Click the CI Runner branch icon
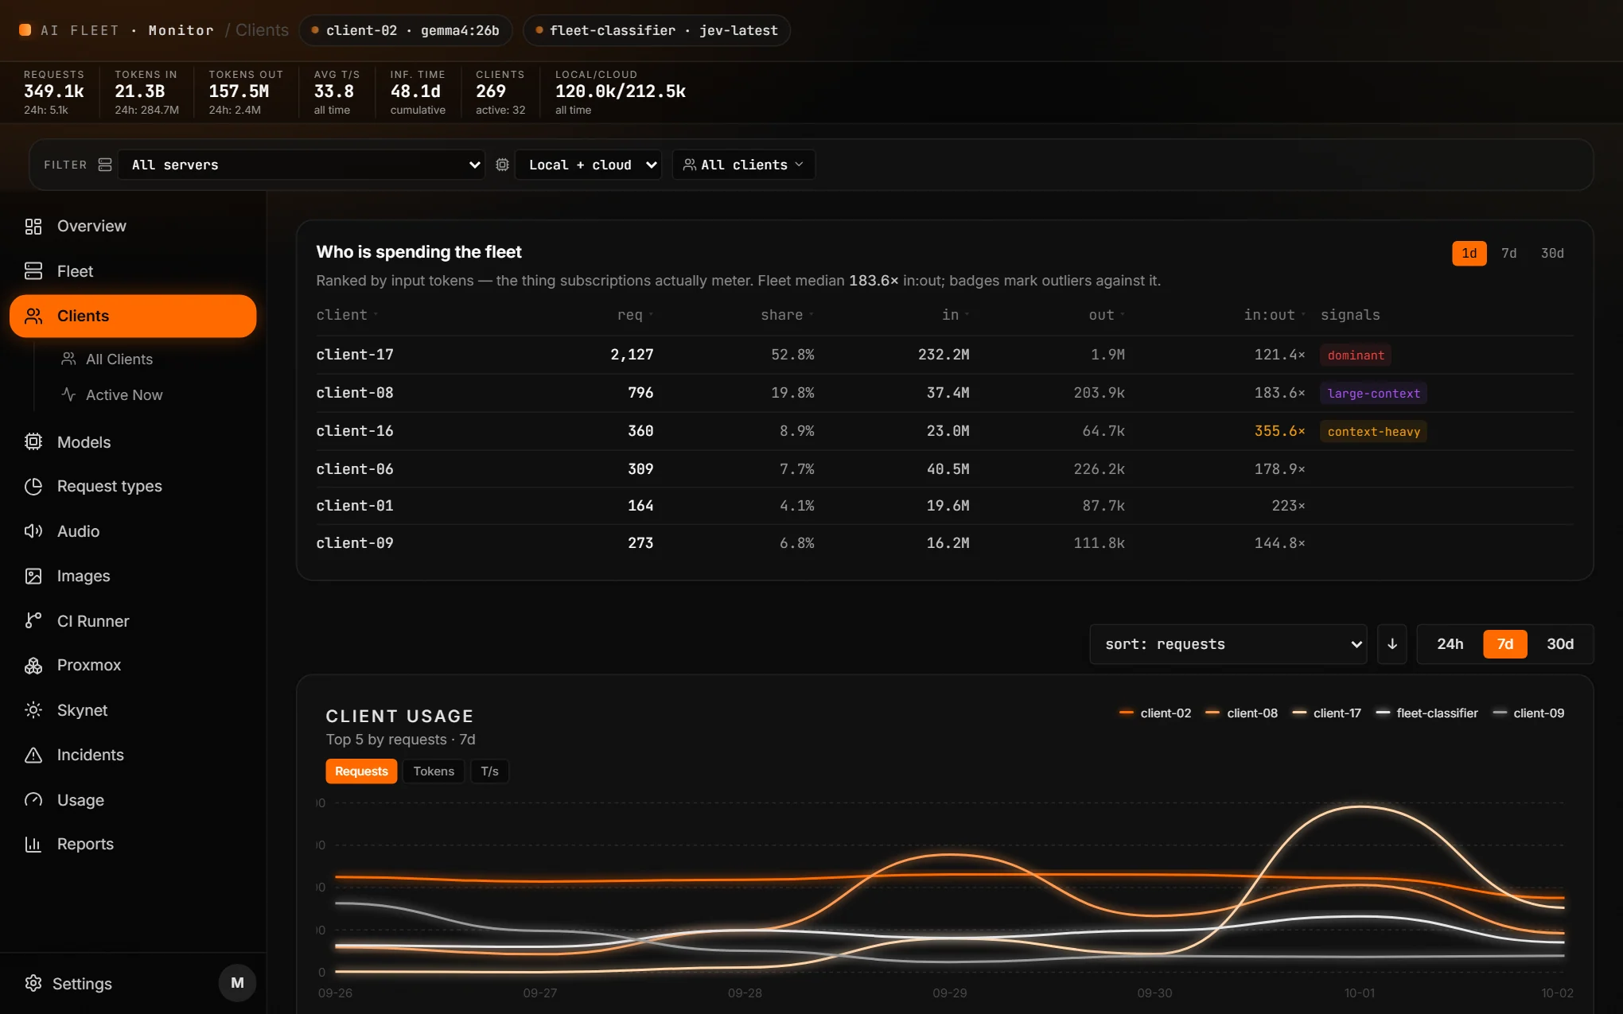The height and width of the screenshot is (1014, 1623). pos(33,621)
